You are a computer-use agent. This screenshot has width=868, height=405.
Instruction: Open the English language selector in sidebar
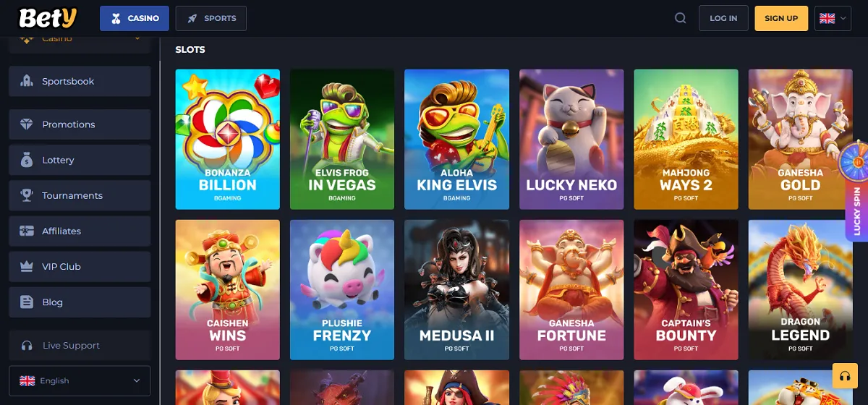pyautogui.click(x=80, y=380)
